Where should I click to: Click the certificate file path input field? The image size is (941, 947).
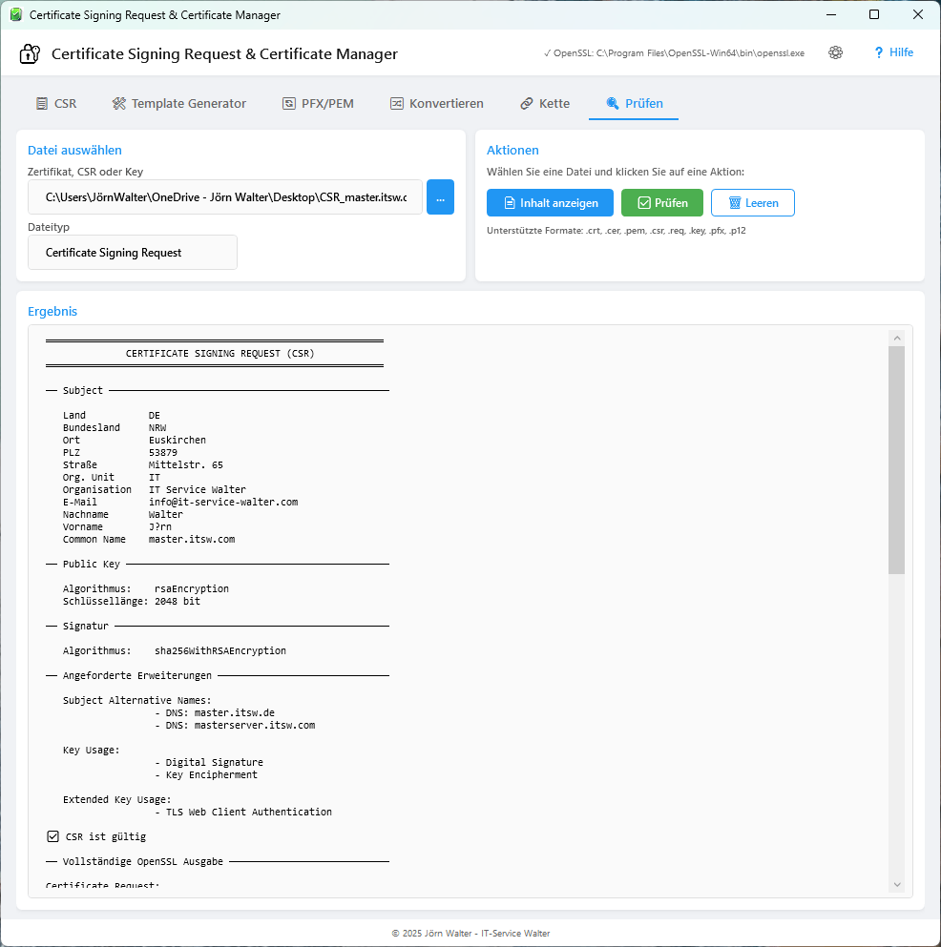(x=225, y=197)
